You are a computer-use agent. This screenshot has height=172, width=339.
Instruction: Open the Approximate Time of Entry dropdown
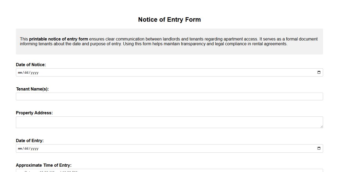(x=169, y=171)
